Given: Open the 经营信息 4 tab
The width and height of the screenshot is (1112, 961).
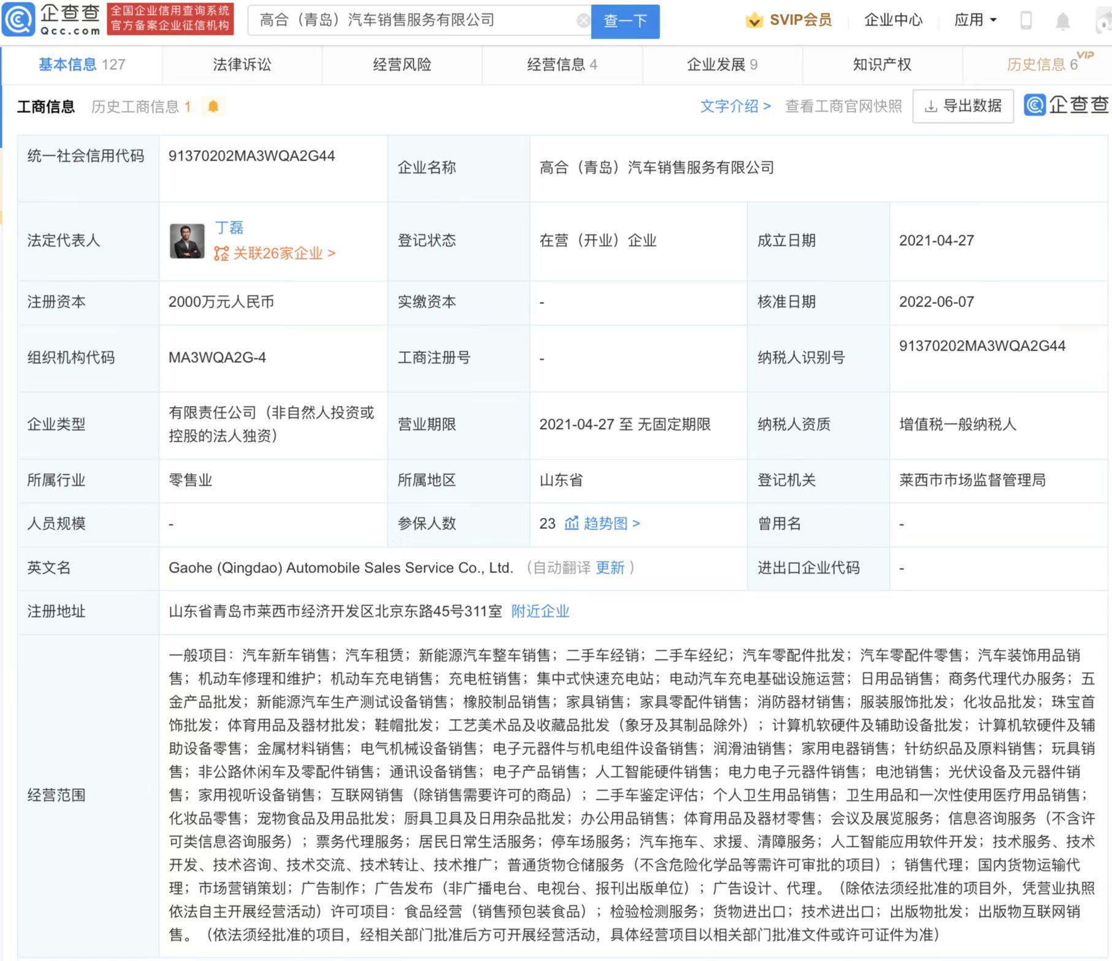Looking at the screenshot, I should [x=562, y=64].
